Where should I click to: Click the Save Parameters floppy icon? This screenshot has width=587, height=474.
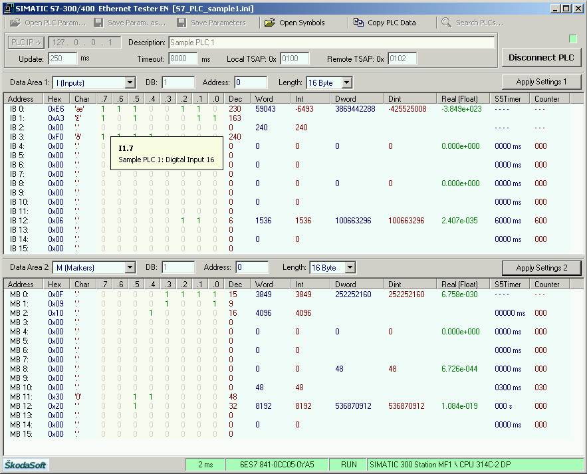tap(181, 23)
